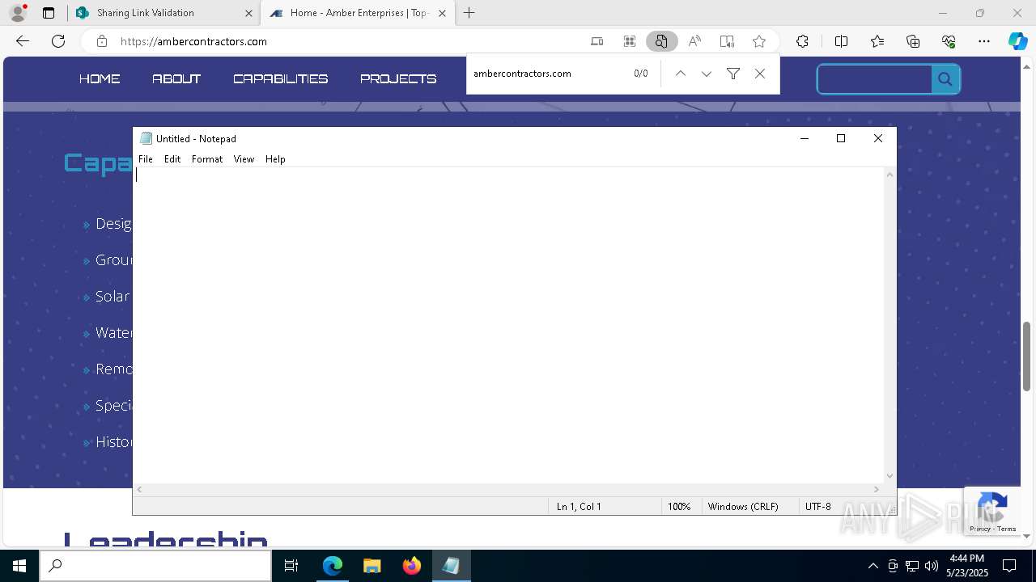
Task: Click the taskbar search box
Action: click(155, 566)
